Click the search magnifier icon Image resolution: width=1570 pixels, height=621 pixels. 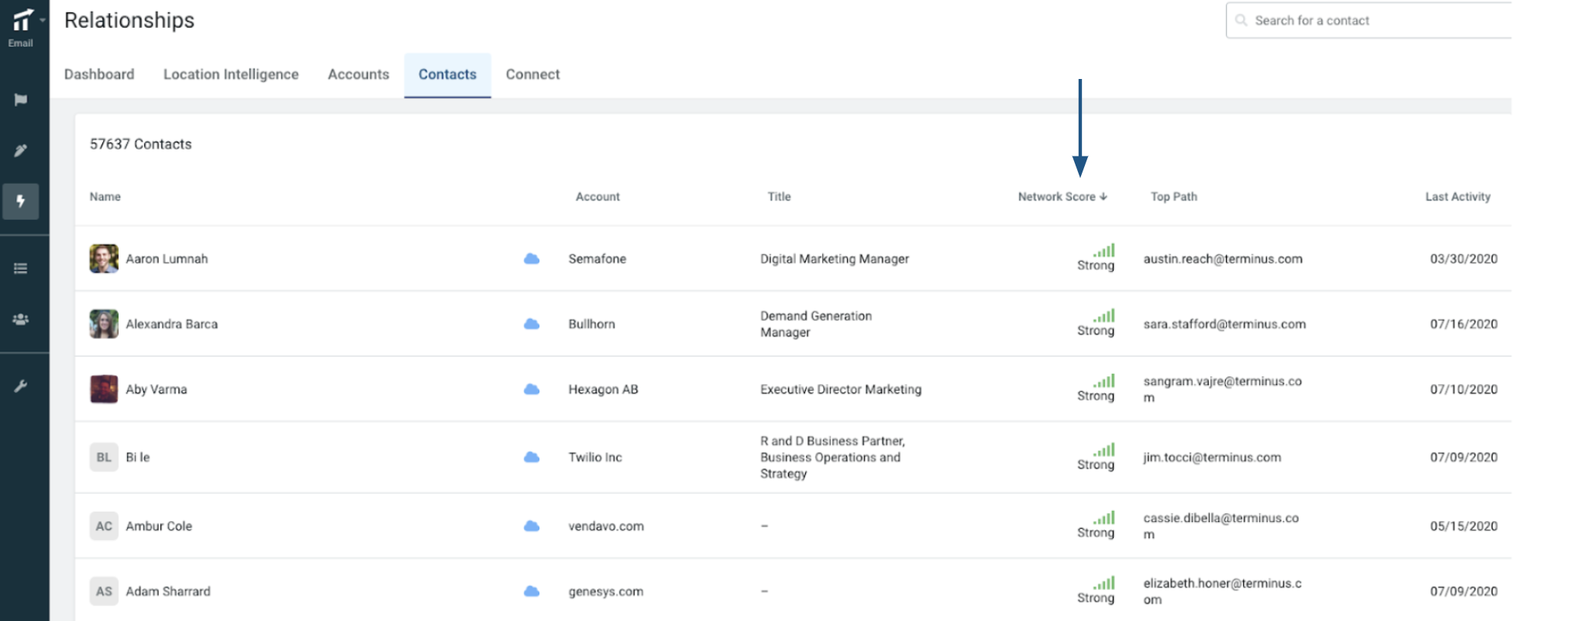(1241, 20)
